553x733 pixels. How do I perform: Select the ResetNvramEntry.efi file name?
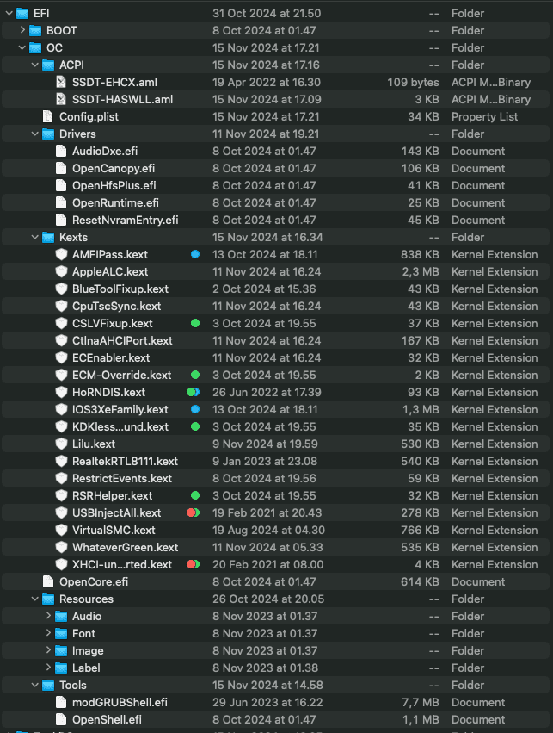coord(125,221)
